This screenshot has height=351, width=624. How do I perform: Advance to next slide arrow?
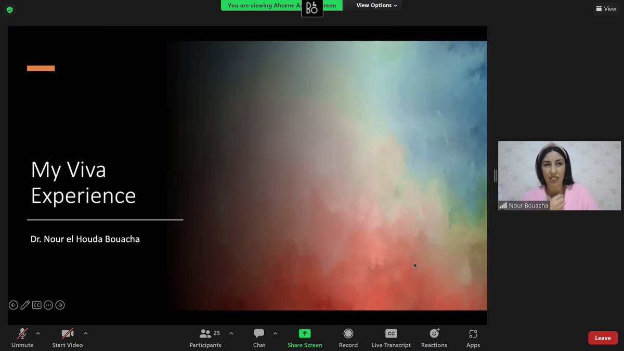pos(60,305)
